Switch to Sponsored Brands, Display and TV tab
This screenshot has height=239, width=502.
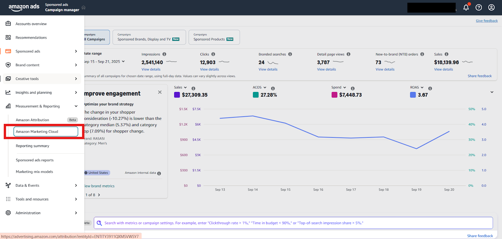pyautogui.click(x=149, y=37)
